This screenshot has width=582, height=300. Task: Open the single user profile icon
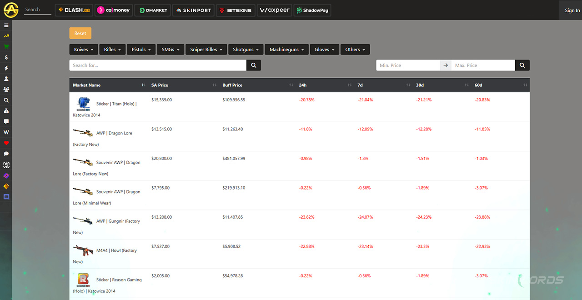point(6,79)
